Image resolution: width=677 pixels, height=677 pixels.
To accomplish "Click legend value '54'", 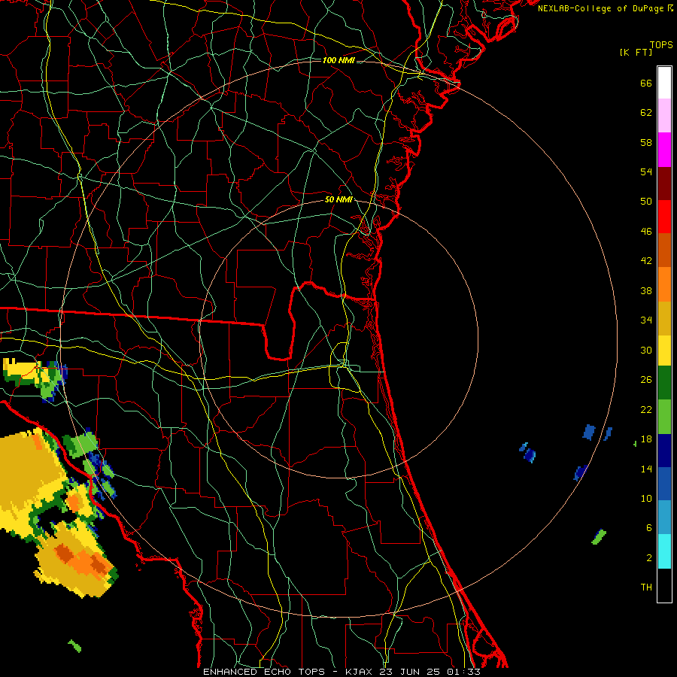I will point(646,172).
